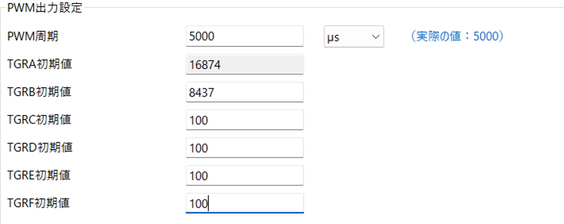Click the μs text inside the unit selector
Screen dimensions: 564x224
333,37
